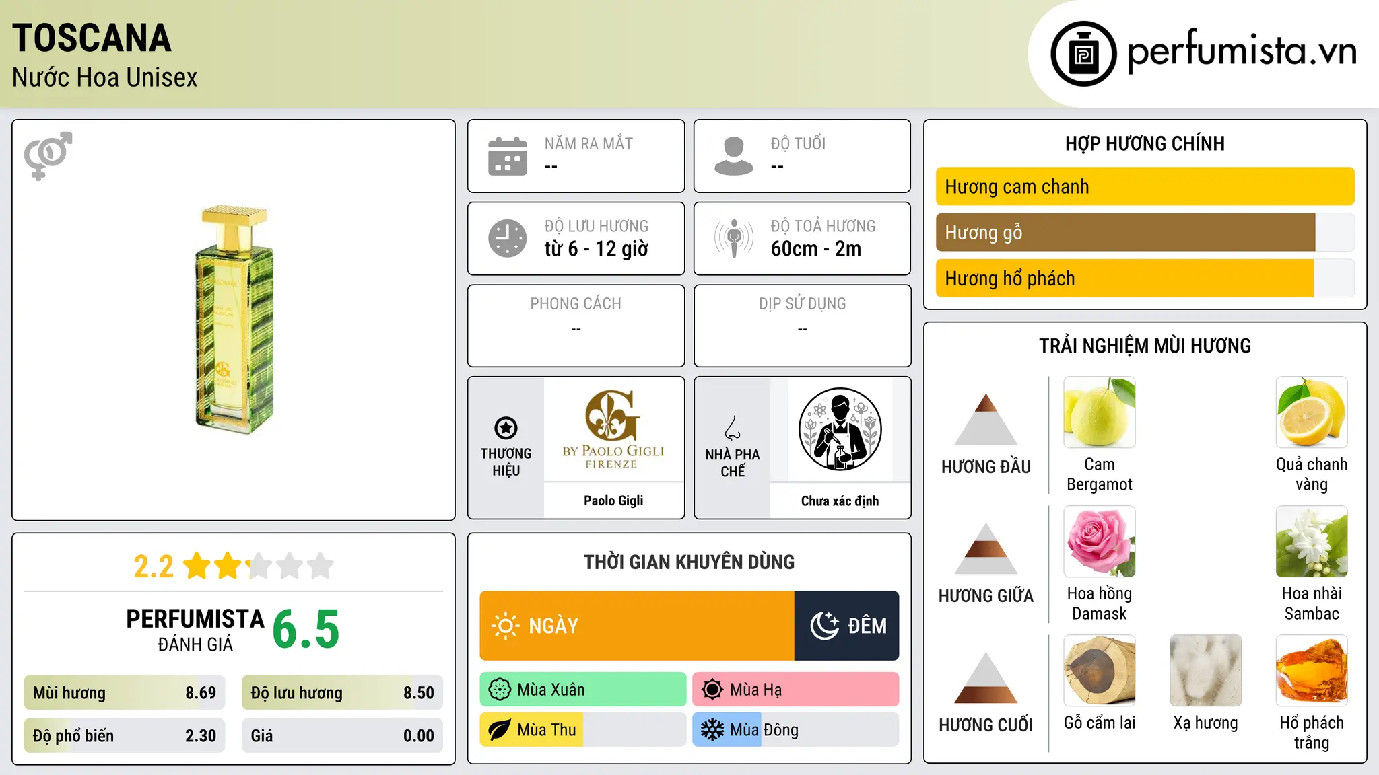Select the Hoa nhài Sambac note image

click(x=1312, y=542)
